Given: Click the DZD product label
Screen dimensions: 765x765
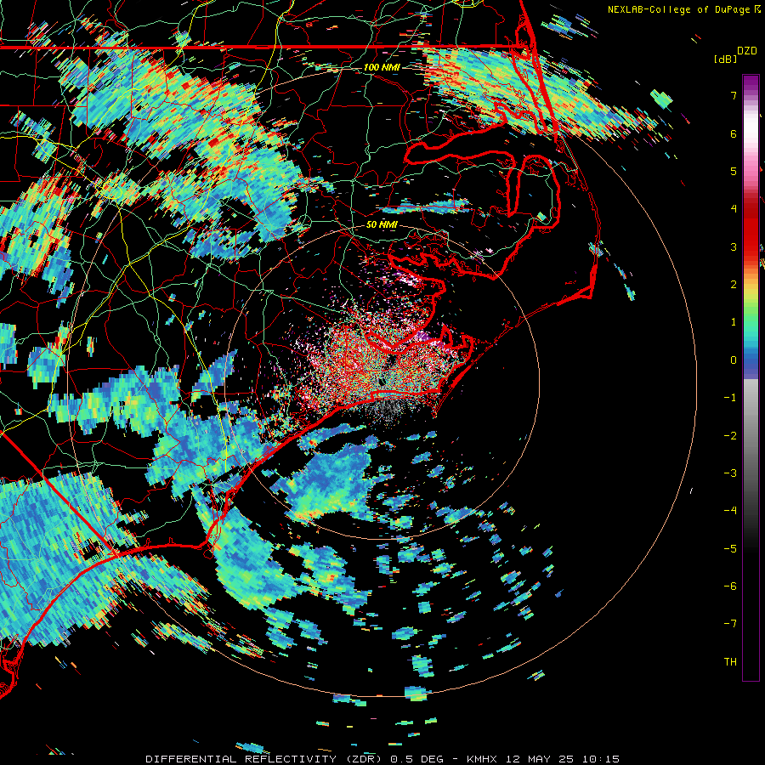Looking at the screenshot, I should [x=747, y=51].
